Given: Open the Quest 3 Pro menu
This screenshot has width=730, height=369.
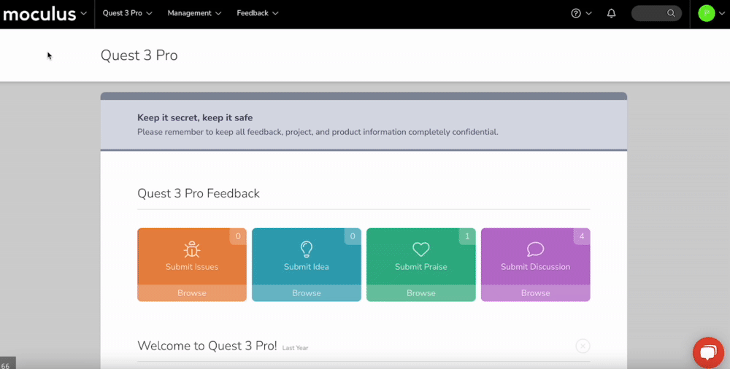Looking at the screenshot, I should [x=127, y=13].
